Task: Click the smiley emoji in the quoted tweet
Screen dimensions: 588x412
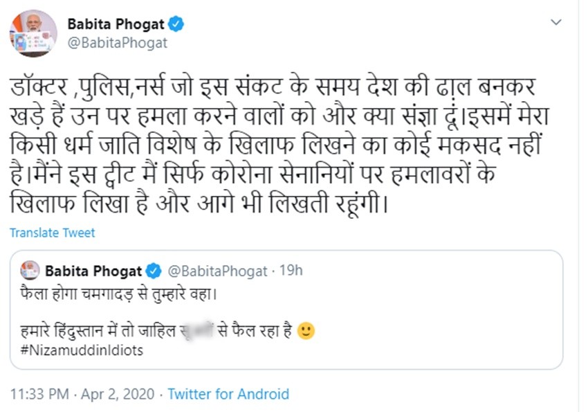Action: pos(306,331)
